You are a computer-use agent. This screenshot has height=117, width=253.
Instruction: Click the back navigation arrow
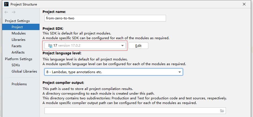tap(6, 12)
